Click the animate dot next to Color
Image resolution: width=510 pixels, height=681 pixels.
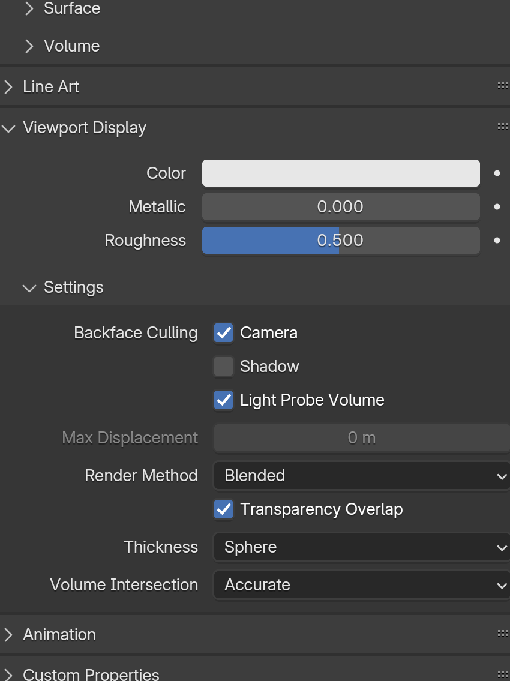coord(497,173)
